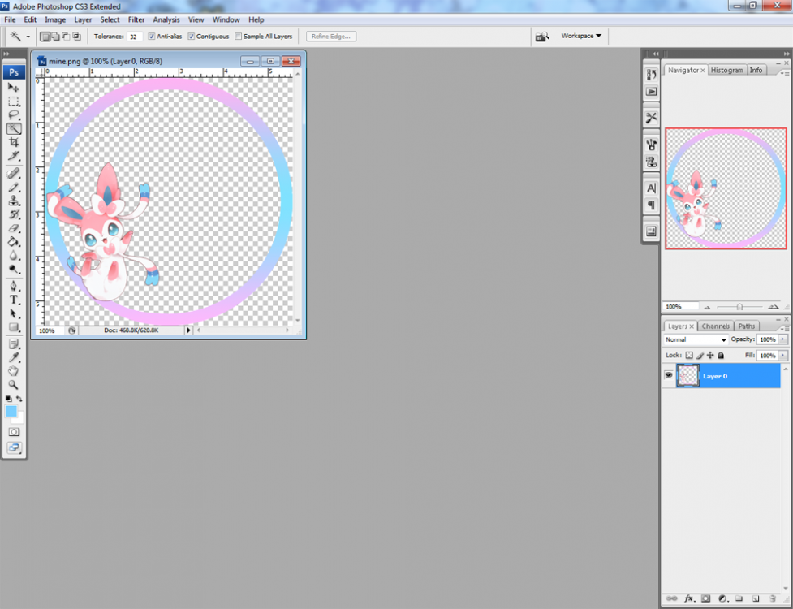Hide Layer 0 using eye icon
Viewport: 793px width, 609px height.
(669, 376)
